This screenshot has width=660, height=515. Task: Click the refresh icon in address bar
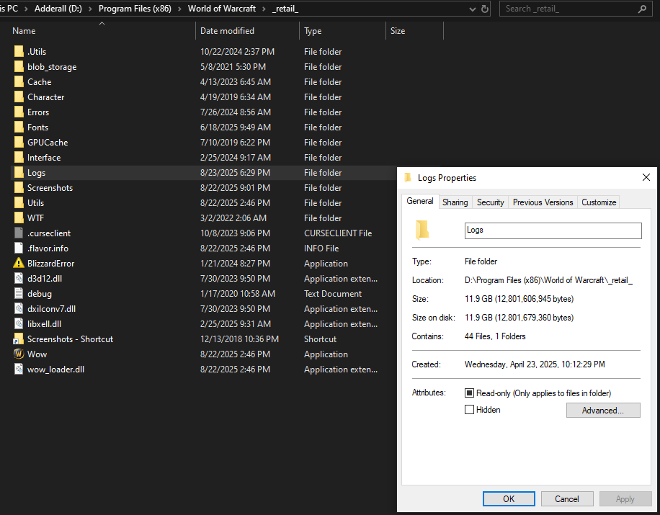(485, 9)
